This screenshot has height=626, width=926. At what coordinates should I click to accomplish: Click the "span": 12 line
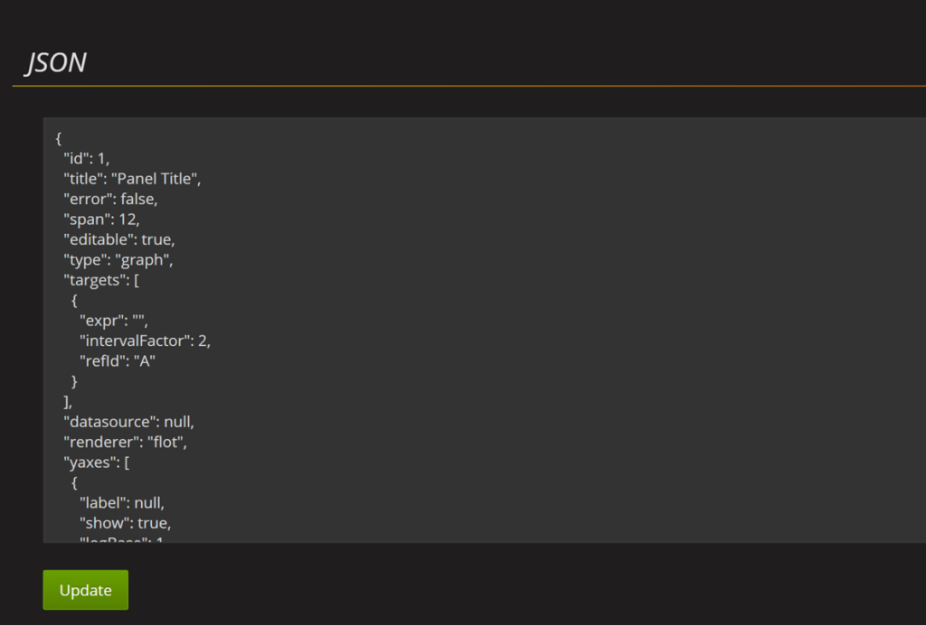point(101,219)
